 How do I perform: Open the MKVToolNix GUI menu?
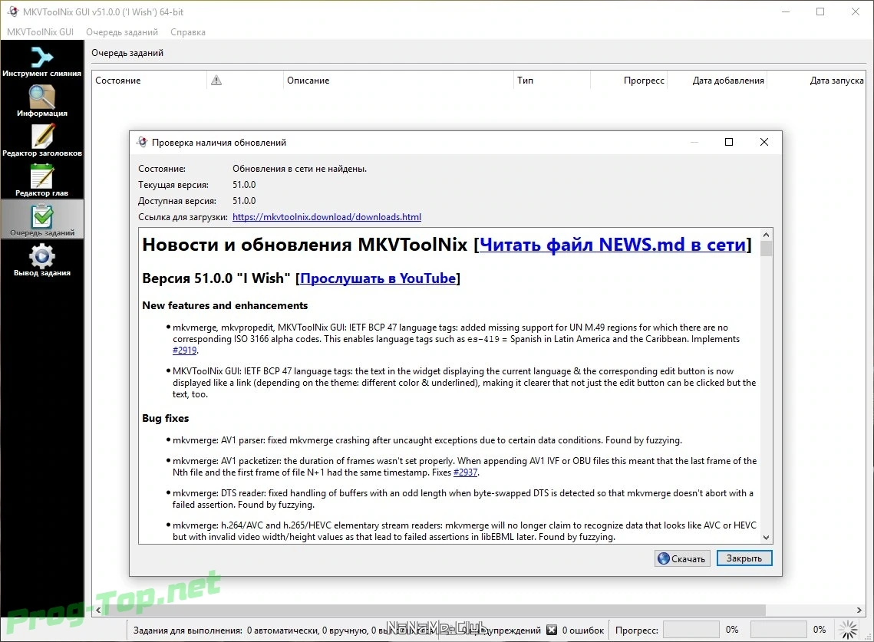[40, 31]
